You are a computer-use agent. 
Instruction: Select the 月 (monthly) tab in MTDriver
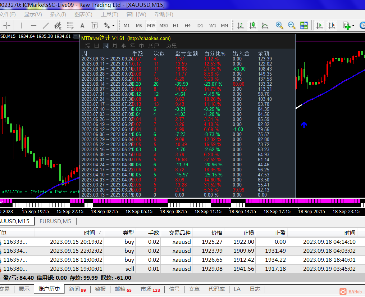pyautogui.click(x=114, y=46)
